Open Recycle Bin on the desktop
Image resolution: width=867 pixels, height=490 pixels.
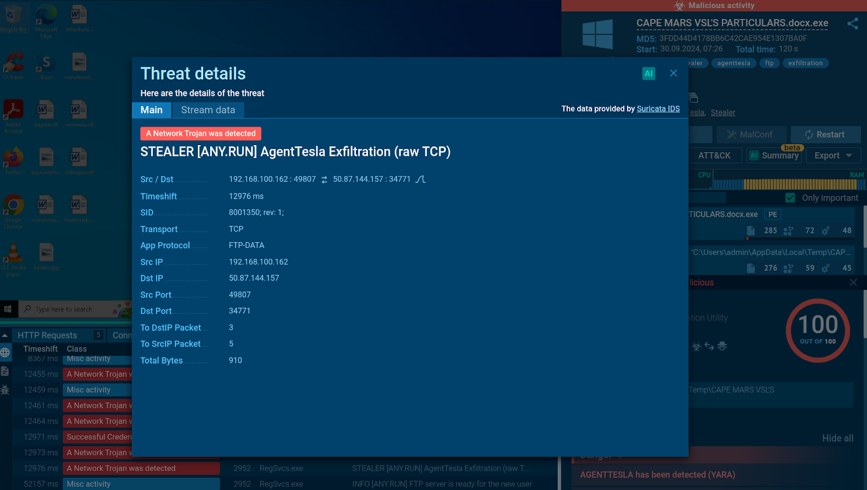pos(14,18)
